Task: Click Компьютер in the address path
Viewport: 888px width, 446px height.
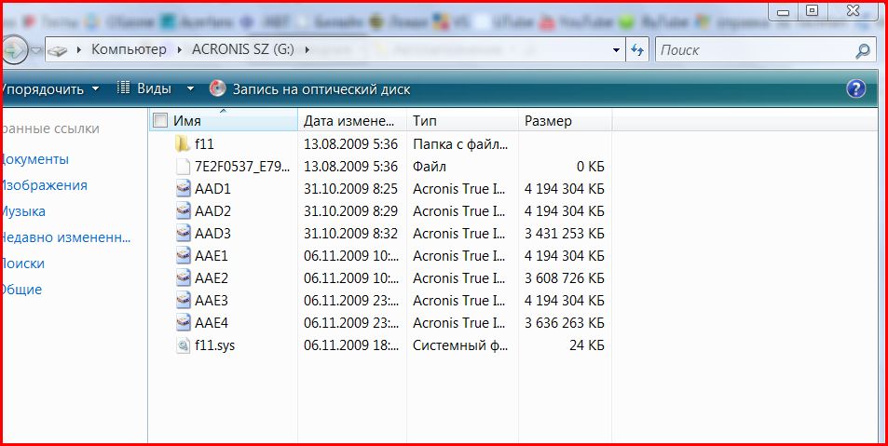Action: pos(130,49)
